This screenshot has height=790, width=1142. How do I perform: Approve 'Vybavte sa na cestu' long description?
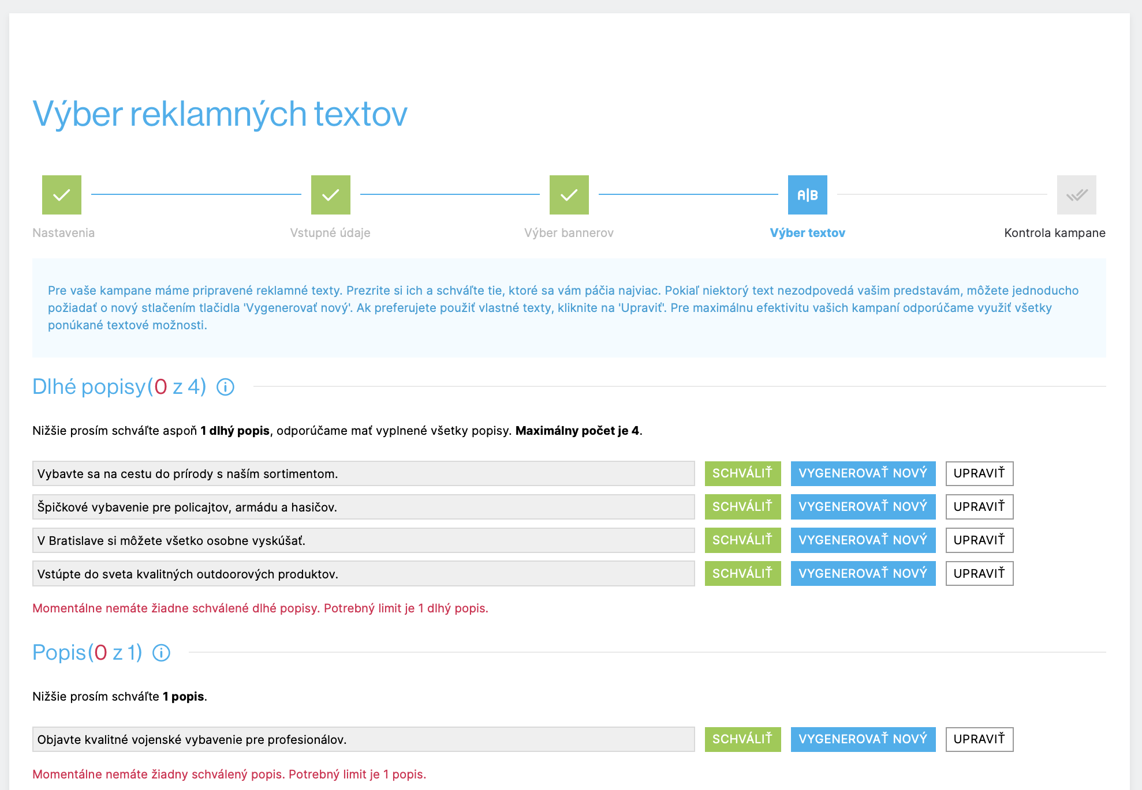point(742,473)
